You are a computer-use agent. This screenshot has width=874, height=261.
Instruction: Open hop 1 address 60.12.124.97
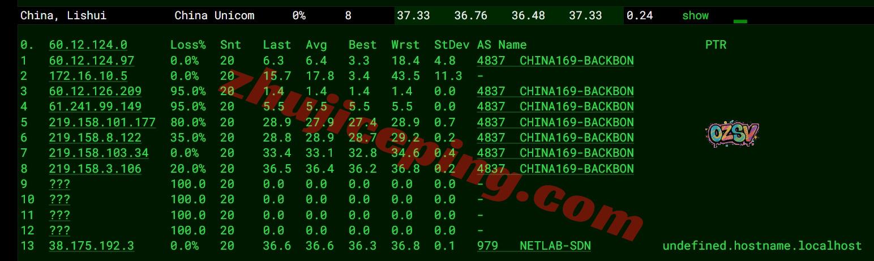click(x=91, y=61)
